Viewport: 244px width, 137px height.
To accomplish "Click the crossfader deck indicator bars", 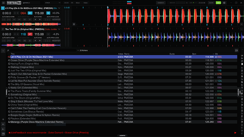I will point(129,2).
